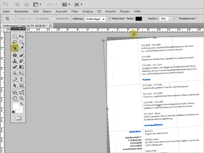The image size is (204, 153).
Task: Select the Brush tool
Action: click(x=21, y=55)
